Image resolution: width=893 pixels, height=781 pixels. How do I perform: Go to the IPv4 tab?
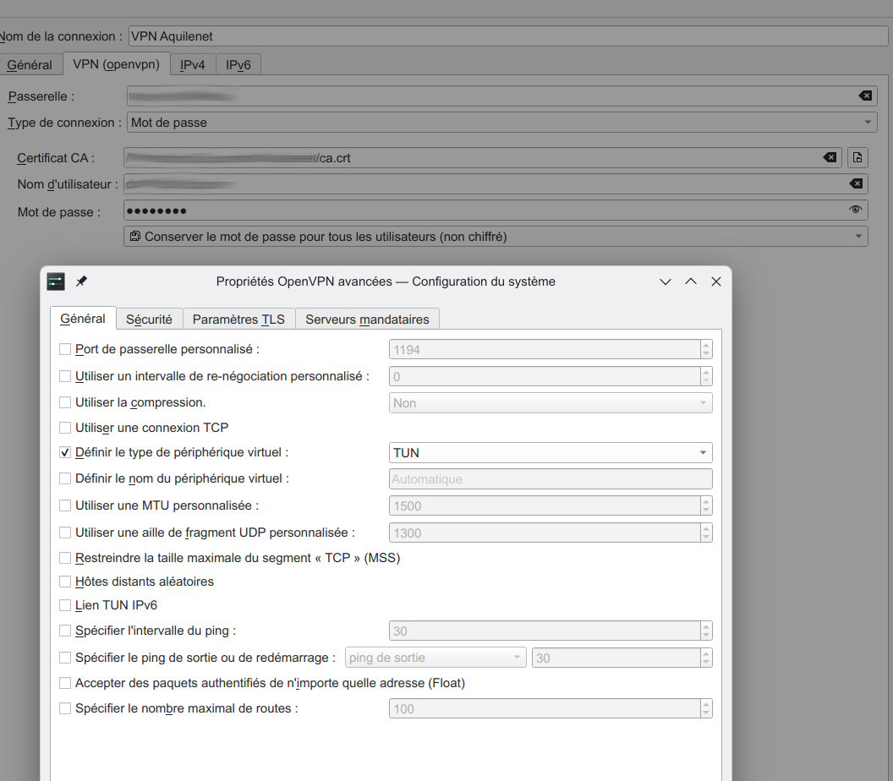(x=192, y=64)
